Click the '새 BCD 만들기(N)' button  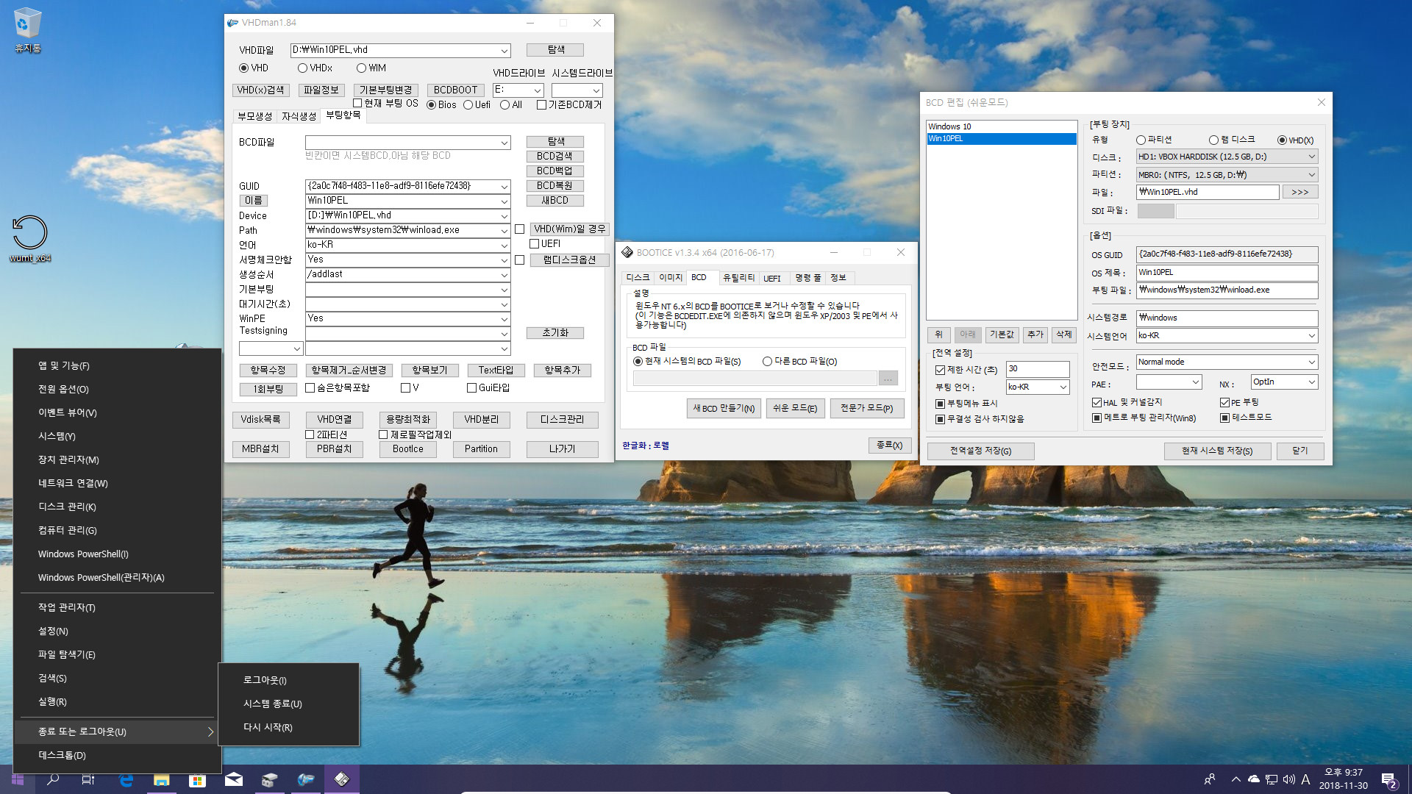tap(724, 408)
